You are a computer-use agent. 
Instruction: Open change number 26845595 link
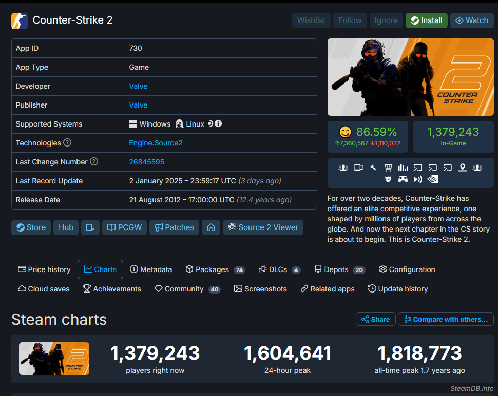[146, 162]
